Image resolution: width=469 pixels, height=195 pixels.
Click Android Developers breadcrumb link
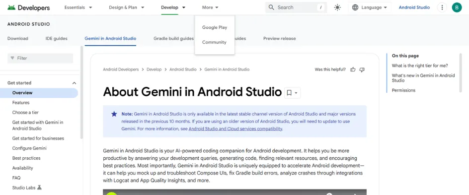121,69
